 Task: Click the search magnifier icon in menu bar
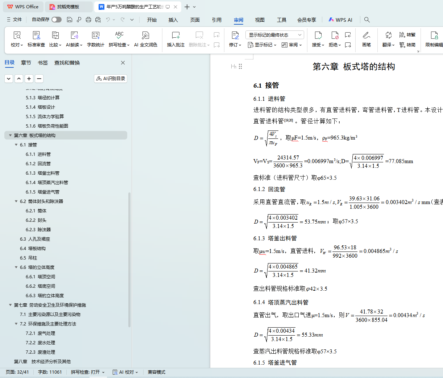367,20
